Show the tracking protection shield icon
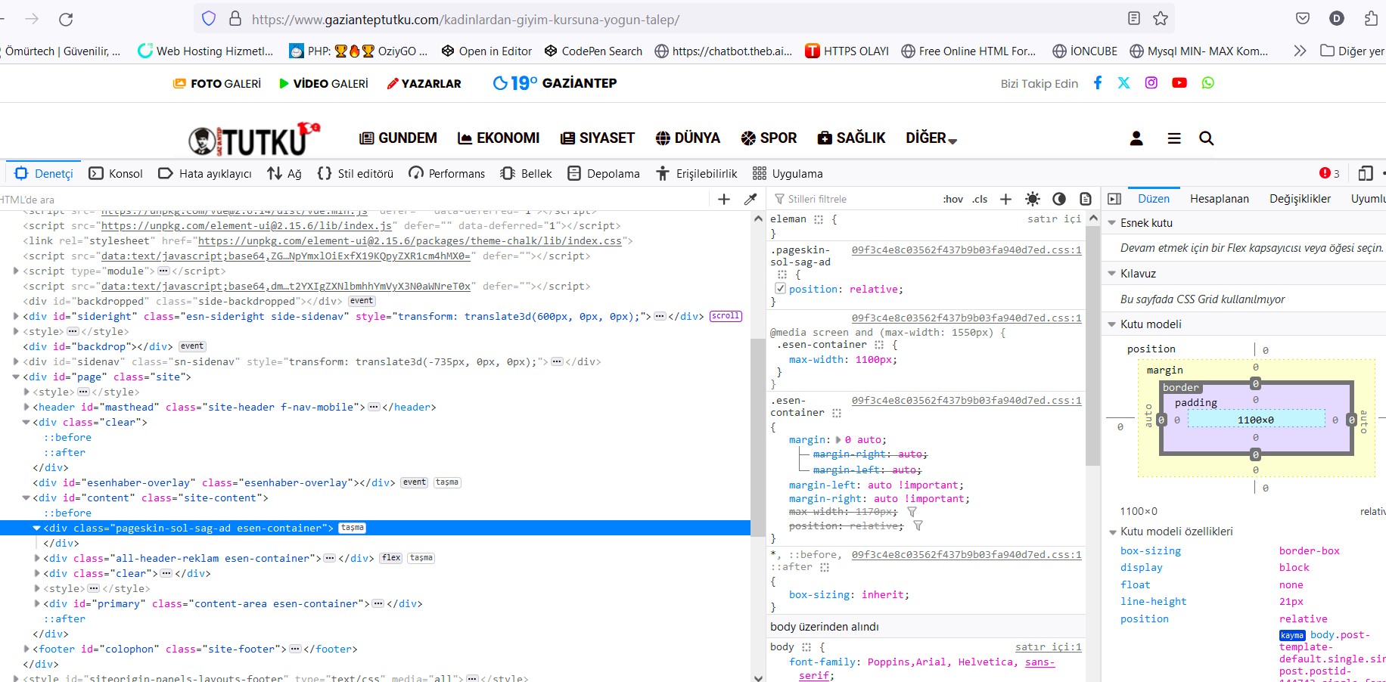 (209, 19)
